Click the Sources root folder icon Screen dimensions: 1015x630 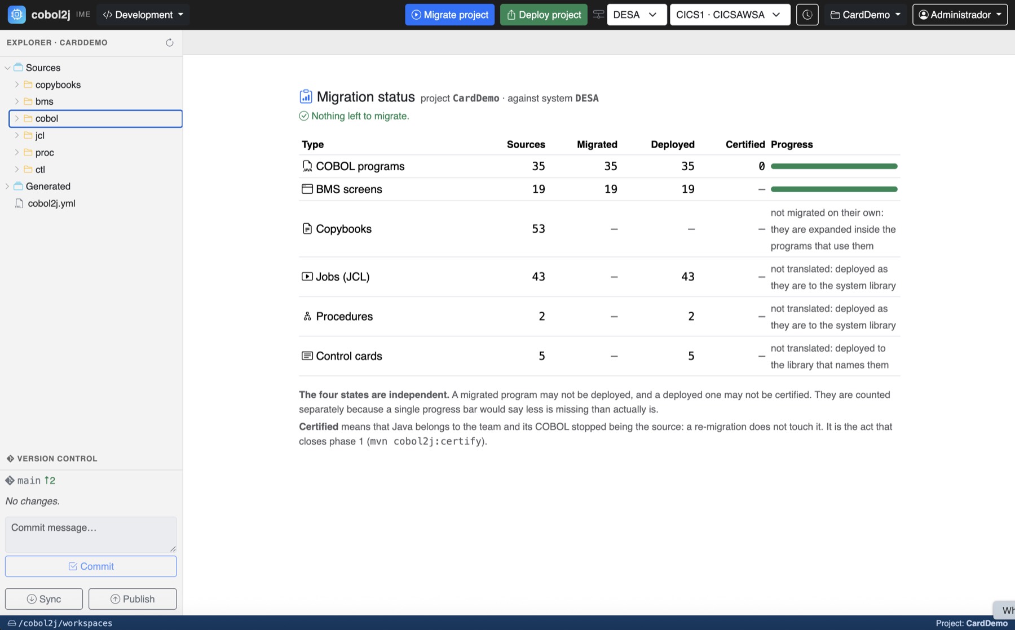point(18,68)
